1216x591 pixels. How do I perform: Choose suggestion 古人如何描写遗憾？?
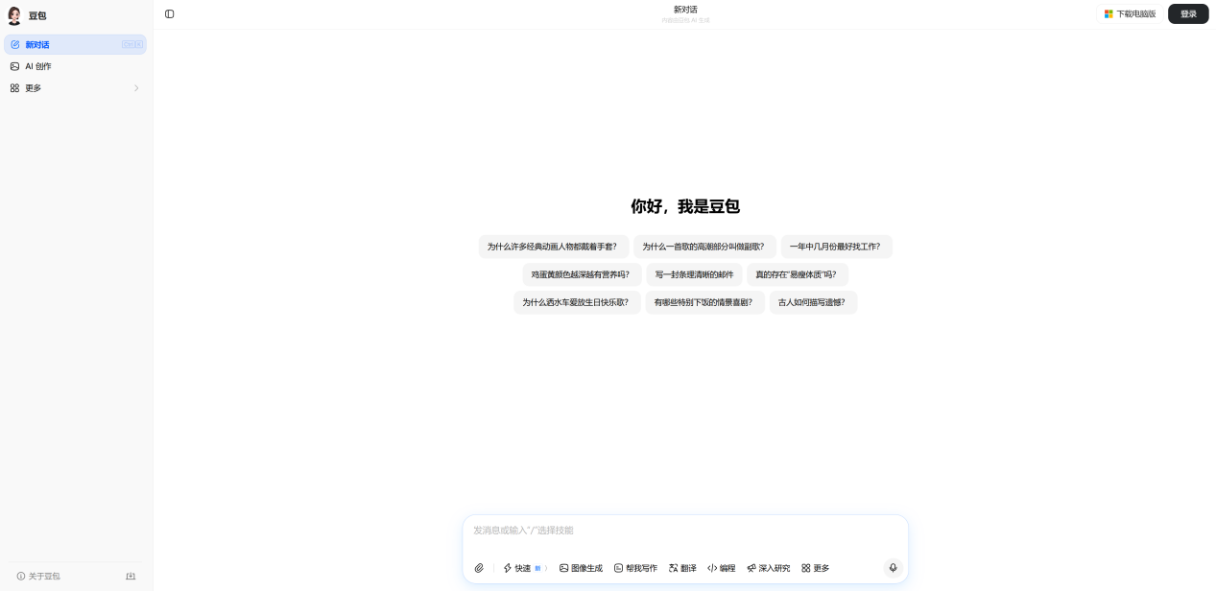point(813,302)
